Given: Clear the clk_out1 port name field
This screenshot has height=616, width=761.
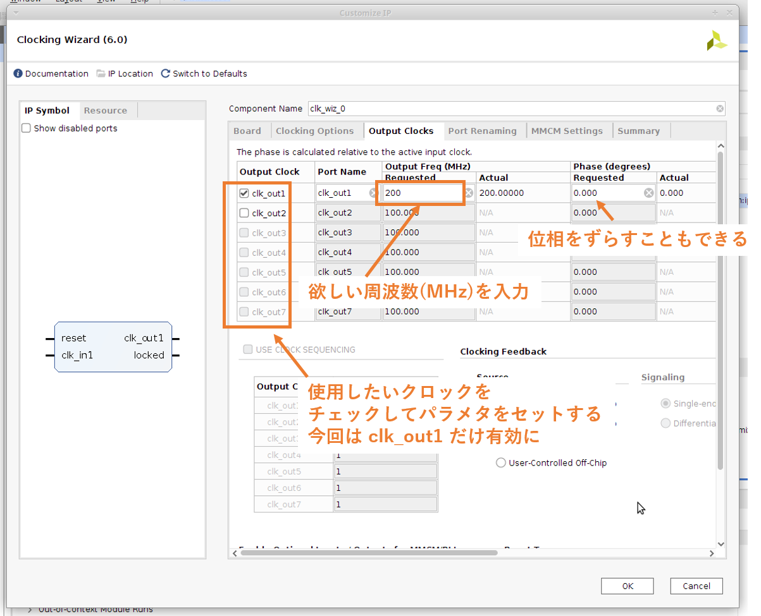Looking at the screenshot, I should coord(373,193).
